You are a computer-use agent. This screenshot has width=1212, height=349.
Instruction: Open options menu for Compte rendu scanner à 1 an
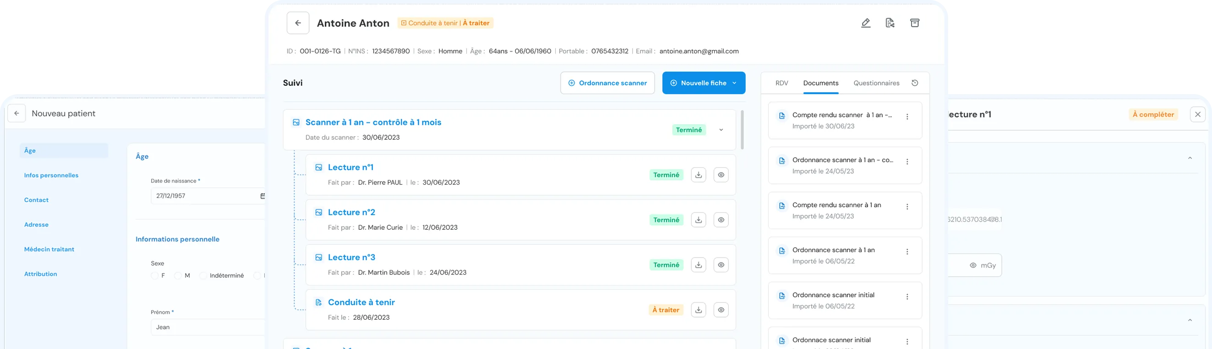[907, 207]
